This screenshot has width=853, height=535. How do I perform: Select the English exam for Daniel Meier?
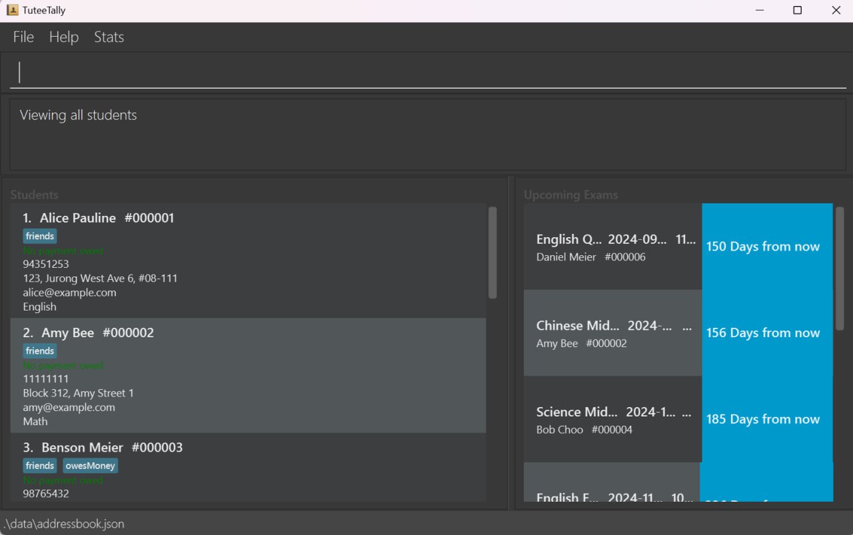click(612, 247)
